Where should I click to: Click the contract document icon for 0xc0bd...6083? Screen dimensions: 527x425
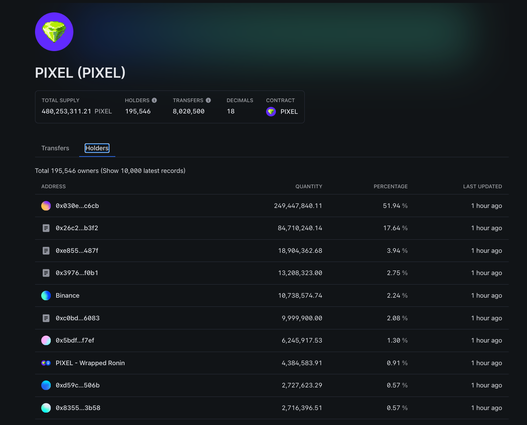[x=46, y=318]
